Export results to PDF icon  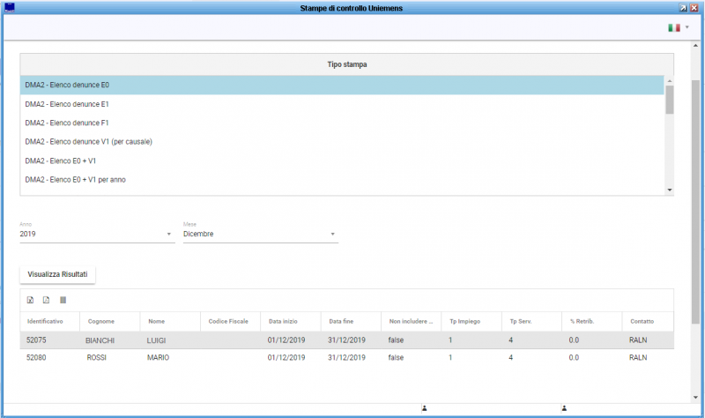[47, 301]
